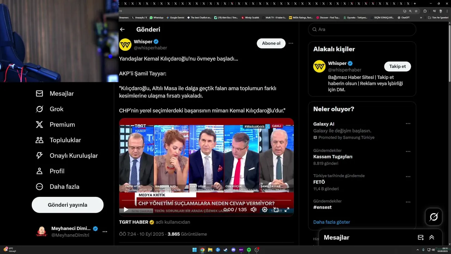Open the #ensest trending topic
451x254 pixels.
[322, 207]
